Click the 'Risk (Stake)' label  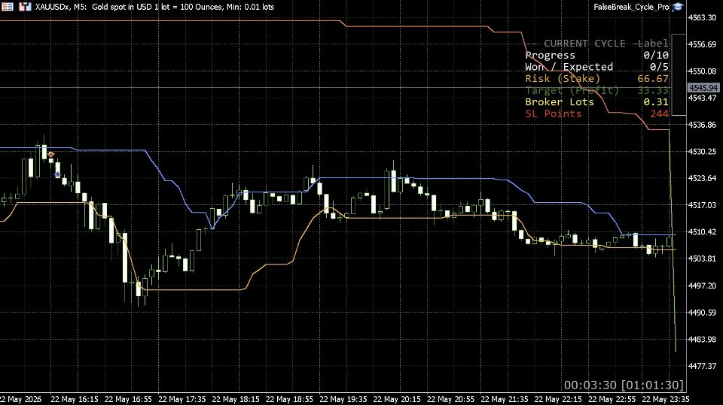click(x=563, y=79)
